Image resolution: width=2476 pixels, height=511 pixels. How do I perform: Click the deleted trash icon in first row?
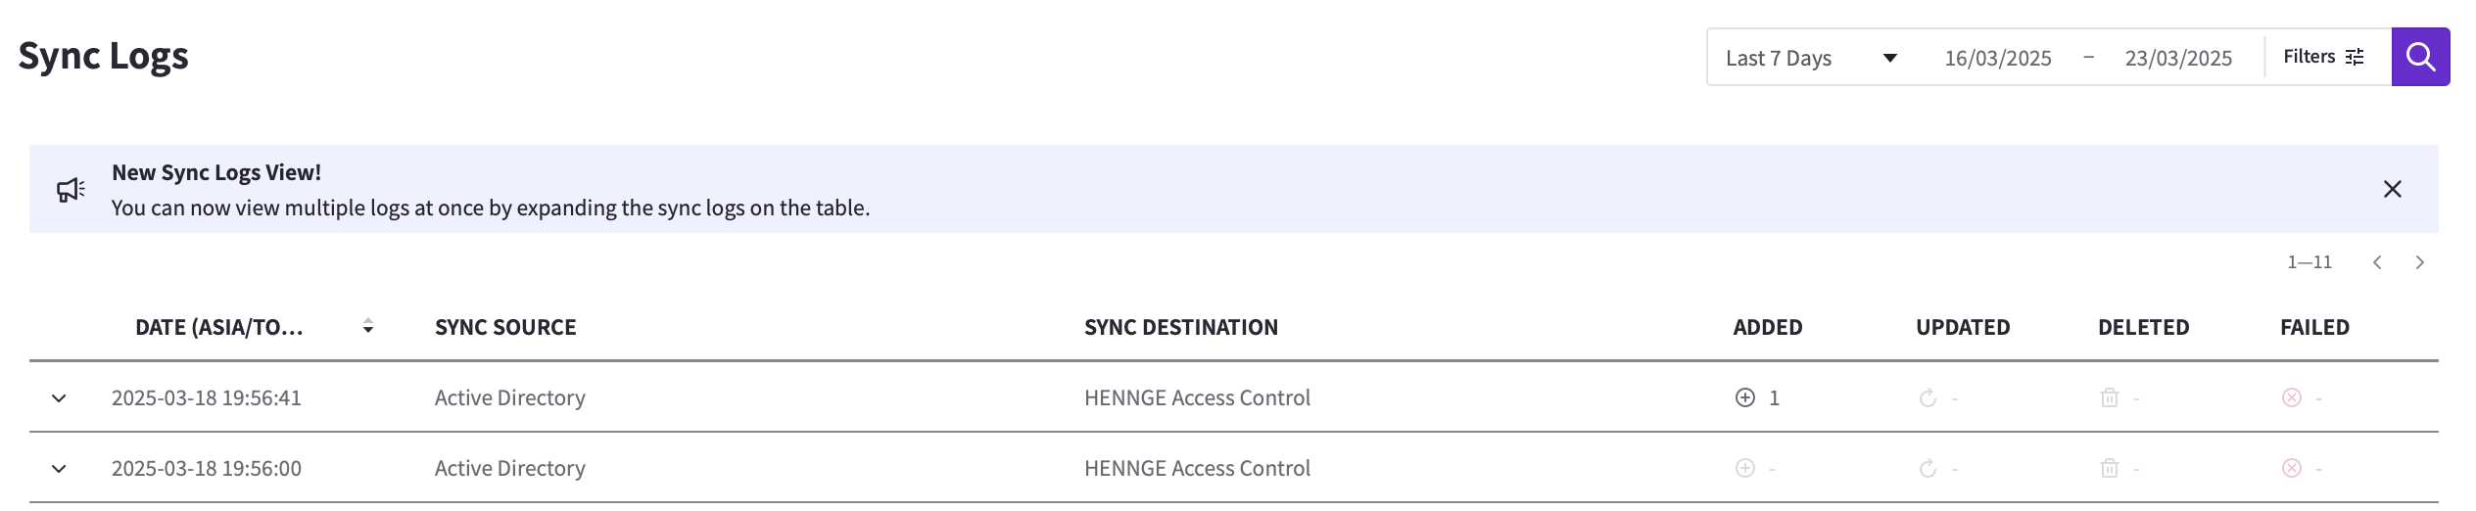[2109, 397]
